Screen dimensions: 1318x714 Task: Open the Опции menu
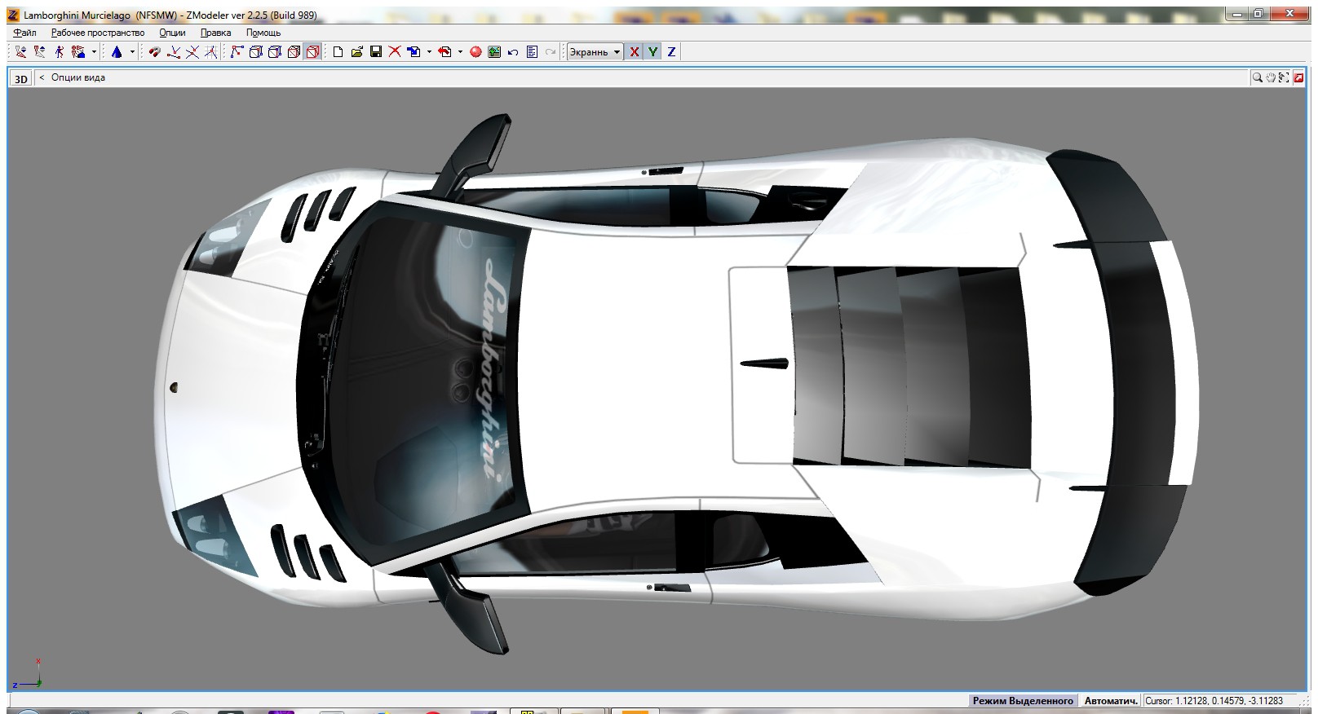click(172, 33)
